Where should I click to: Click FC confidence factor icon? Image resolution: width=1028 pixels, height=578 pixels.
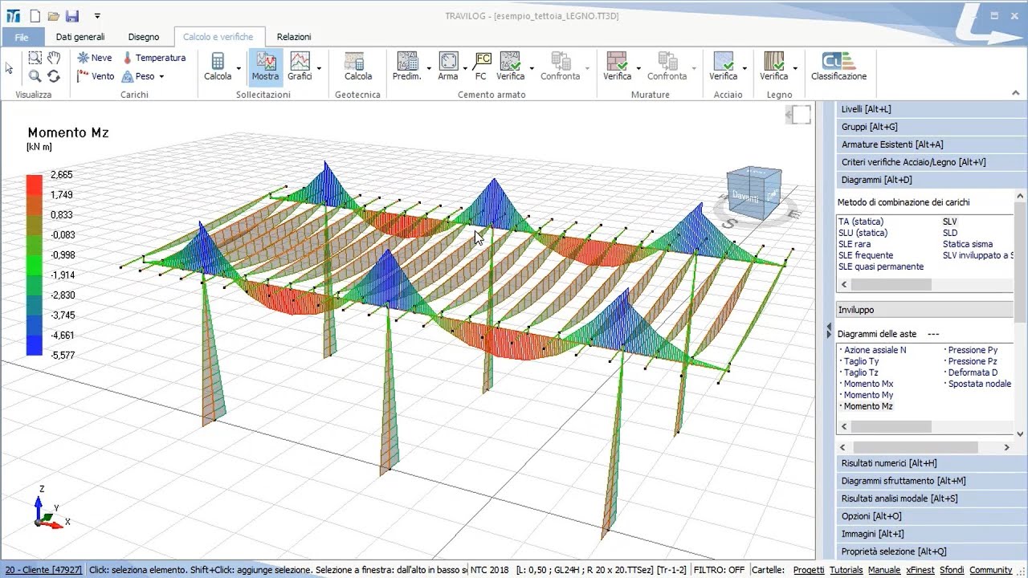tap(481, 67)
